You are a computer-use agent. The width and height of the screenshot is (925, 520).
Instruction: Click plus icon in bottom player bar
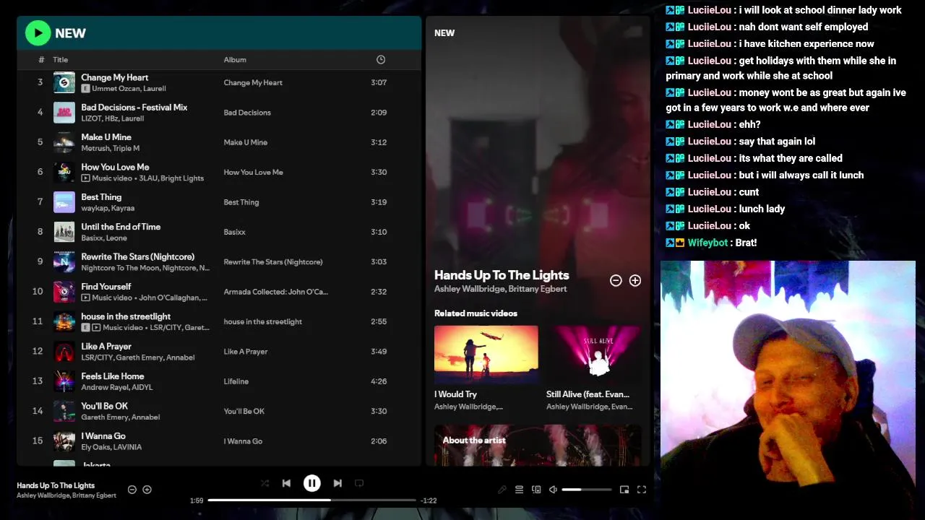coord(147,490)
